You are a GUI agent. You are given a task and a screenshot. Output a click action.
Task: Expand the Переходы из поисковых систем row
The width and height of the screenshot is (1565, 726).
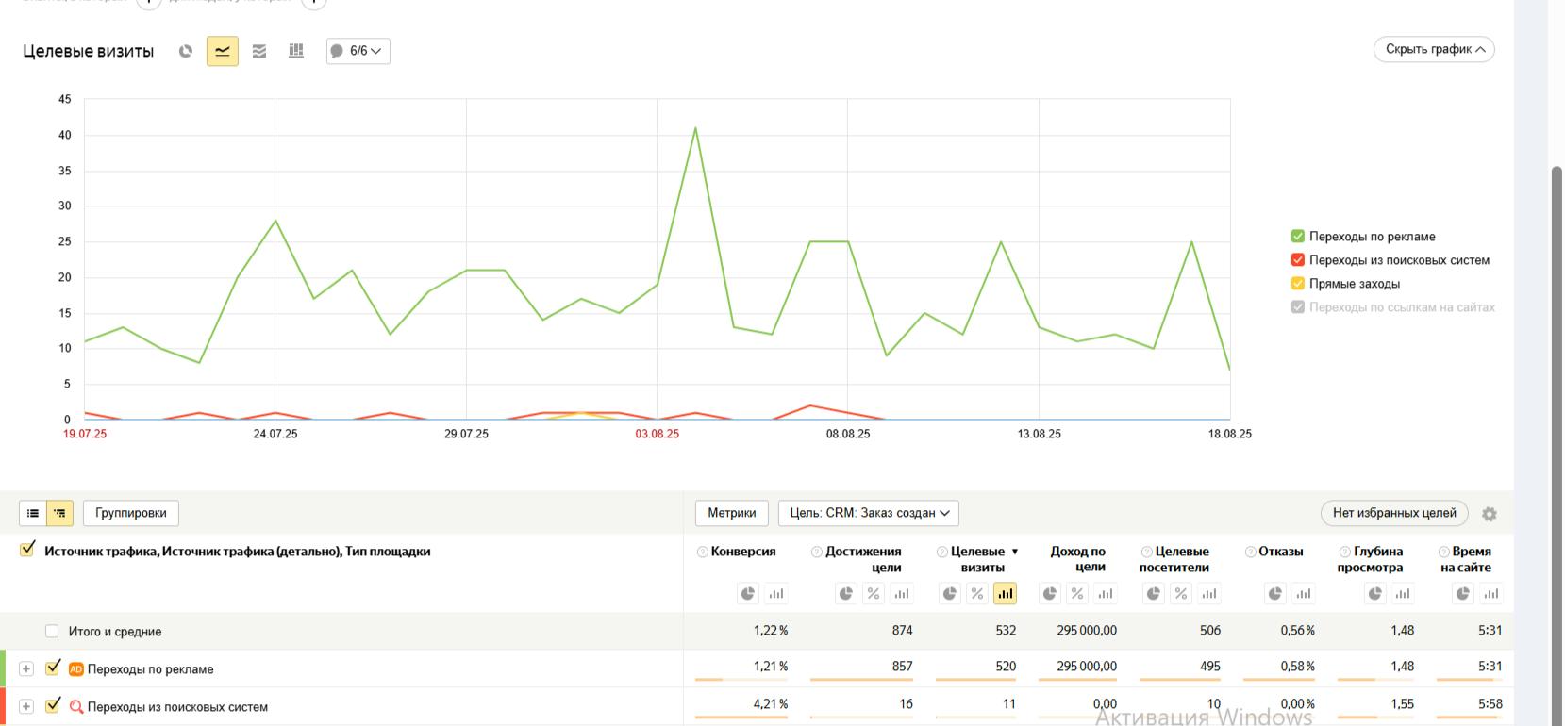click(x=26, y=706)
